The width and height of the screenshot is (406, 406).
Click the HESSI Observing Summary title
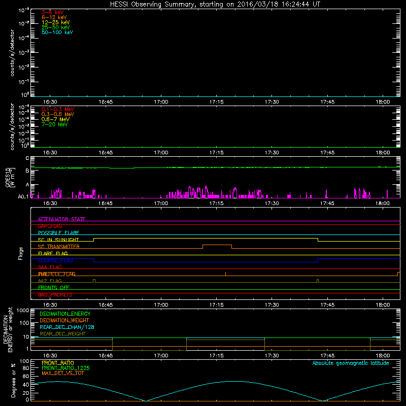pyautogui.click(x=215, y=5)
